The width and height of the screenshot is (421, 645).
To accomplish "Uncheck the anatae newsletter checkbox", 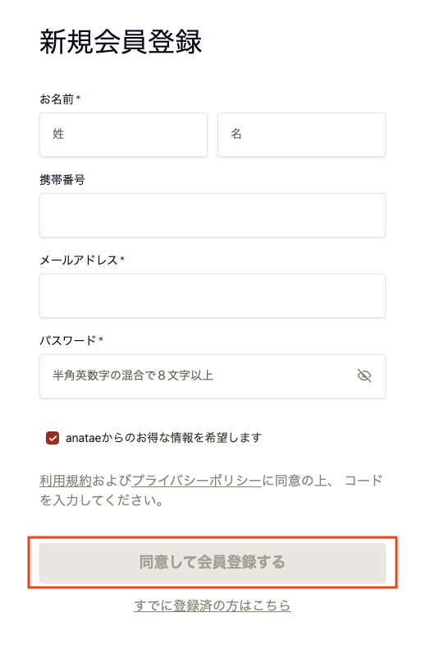I will pyautogui.click(x=53, y=438).
